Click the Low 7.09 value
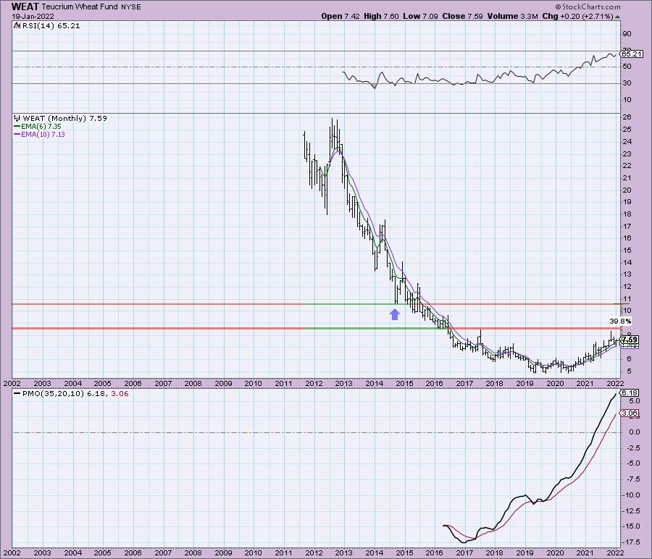The height and width of the screenshot is (559, 652). click(x=420, y=16)
